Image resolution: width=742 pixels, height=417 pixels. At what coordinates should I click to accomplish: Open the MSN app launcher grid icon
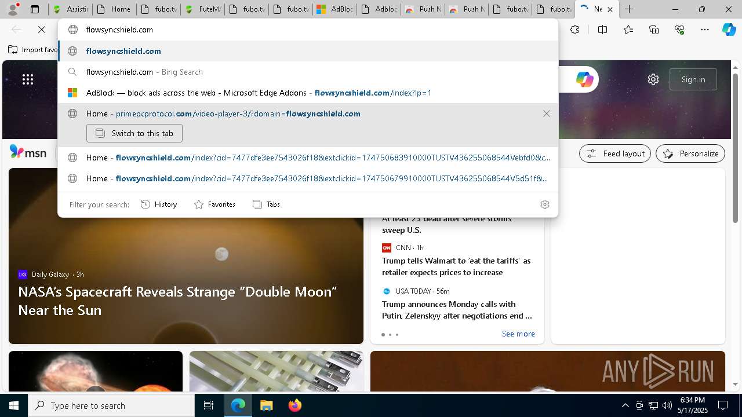[x=28, y=79]
